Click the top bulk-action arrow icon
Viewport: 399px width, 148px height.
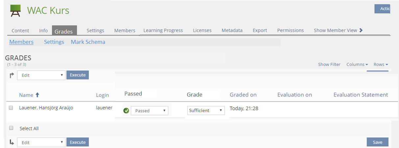(x=12, y=75)
